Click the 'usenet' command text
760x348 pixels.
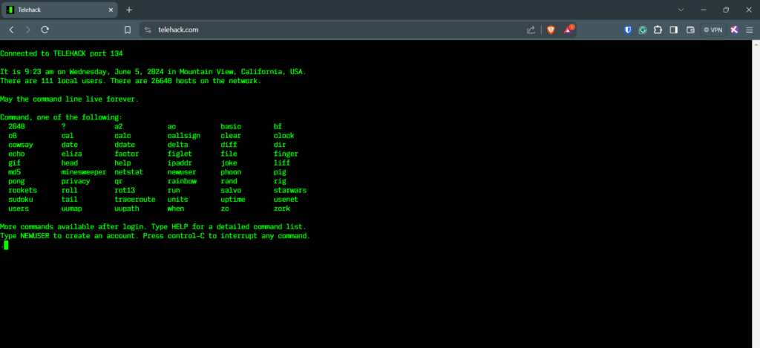tap(286, 200)
